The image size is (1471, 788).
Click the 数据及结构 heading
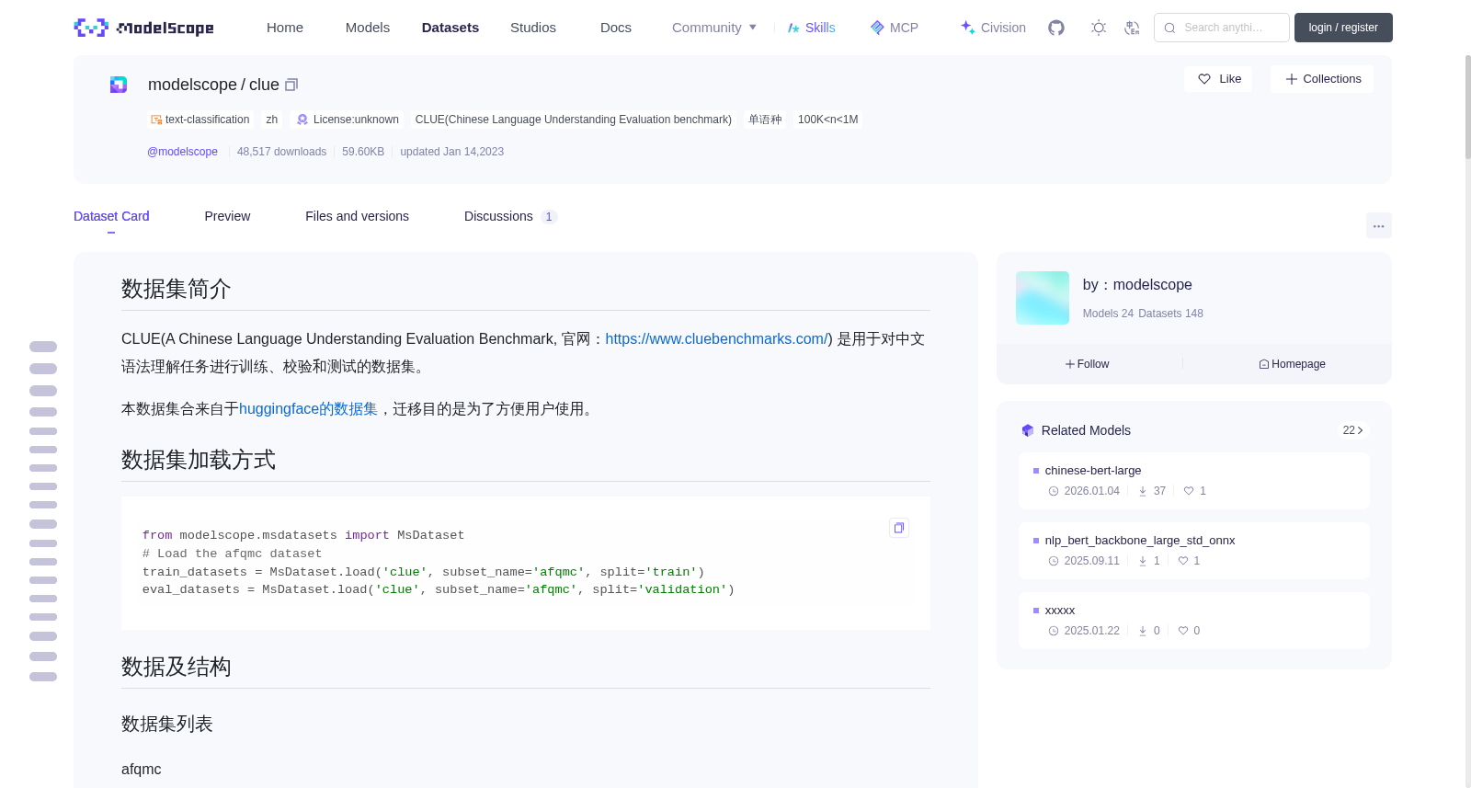pos(177,667)
